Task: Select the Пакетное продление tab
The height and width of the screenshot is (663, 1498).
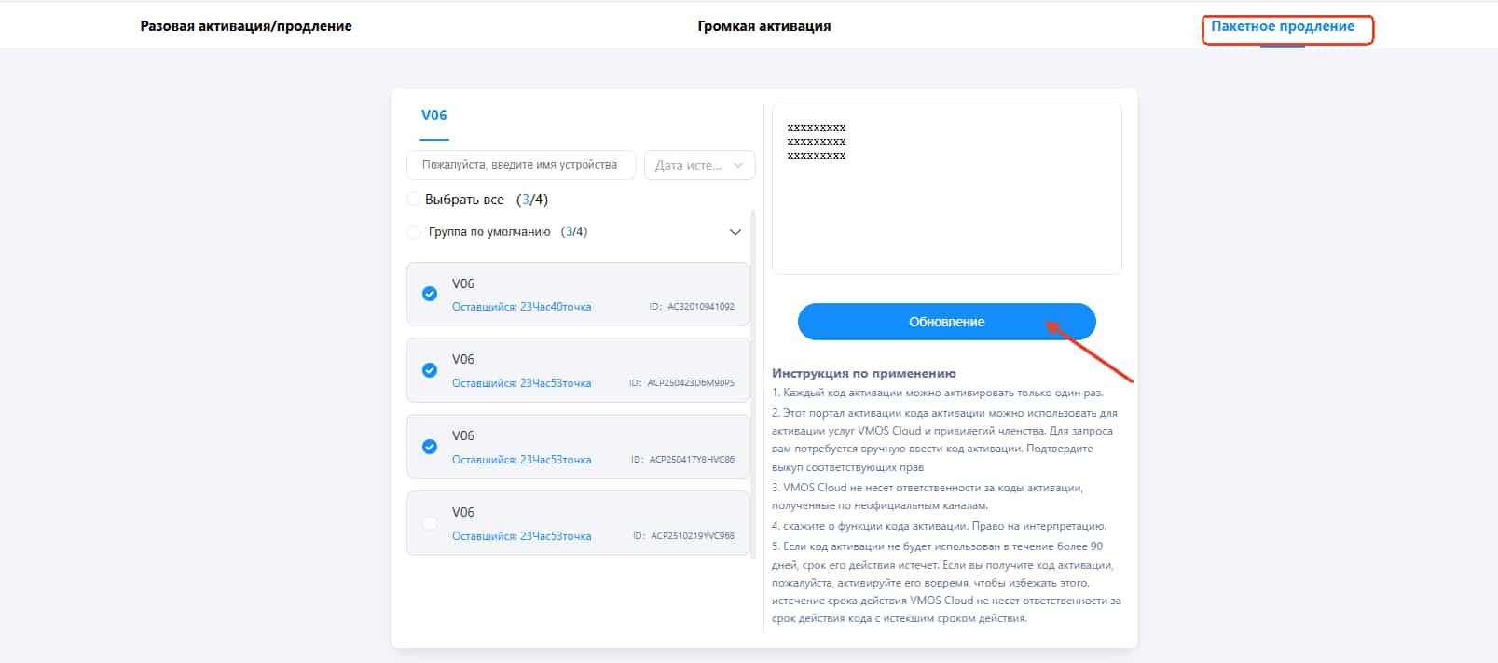Action: click(x=1282, y=26)
